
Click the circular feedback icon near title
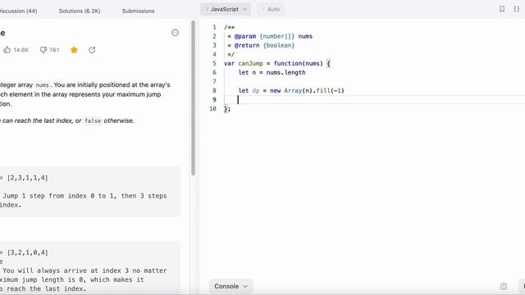(175, 33)
